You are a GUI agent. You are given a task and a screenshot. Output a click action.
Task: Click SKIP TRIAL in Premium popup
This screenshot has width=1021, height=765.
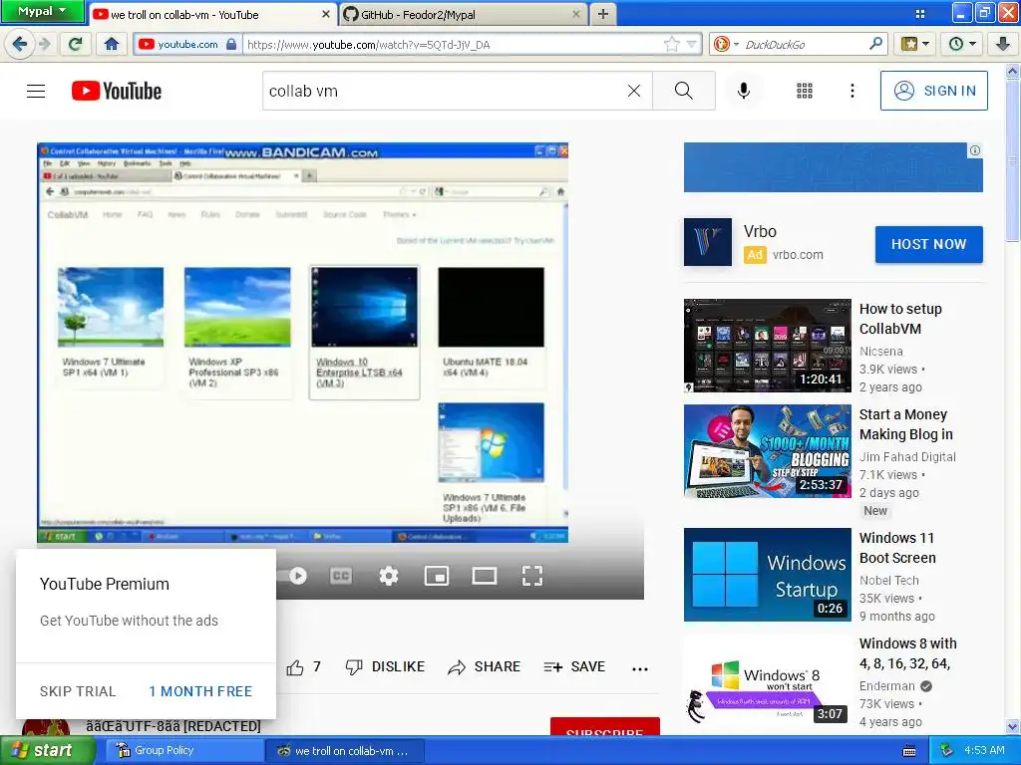78,691
